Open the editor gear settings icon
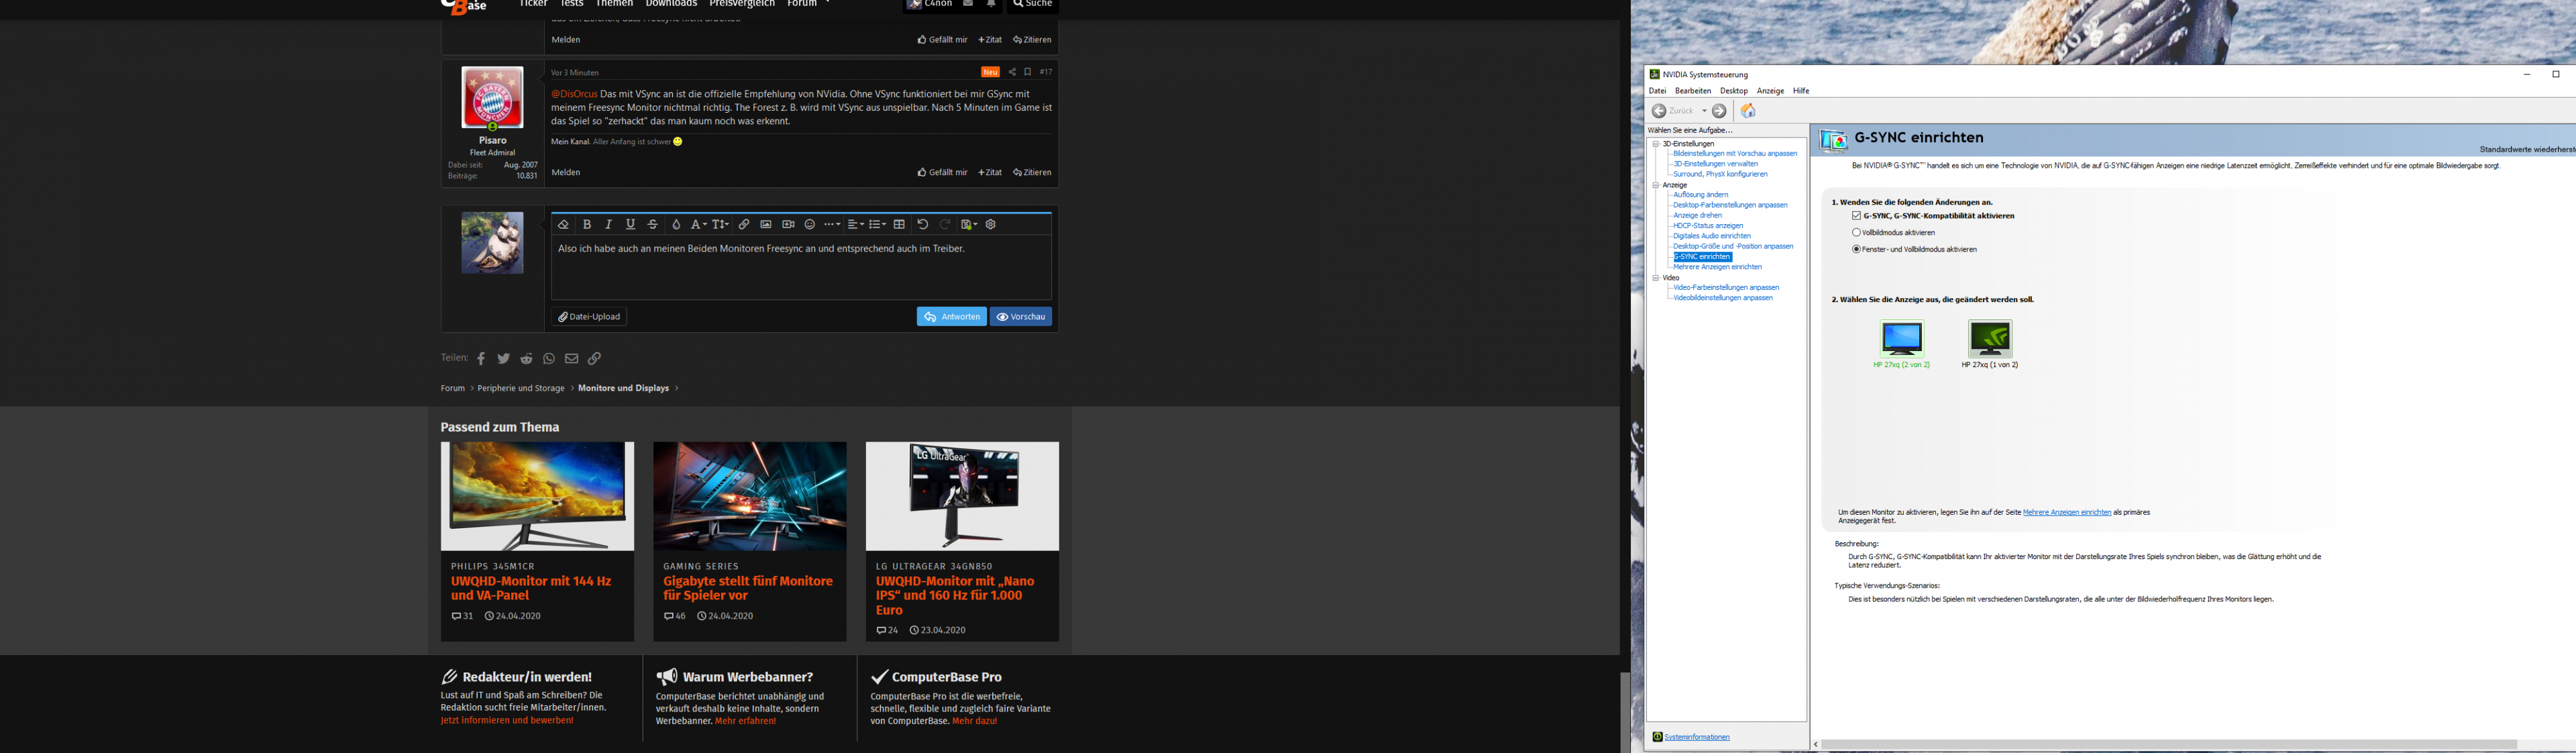The width and height of the screenshot is (2576, 753). [x=991, y=225]
